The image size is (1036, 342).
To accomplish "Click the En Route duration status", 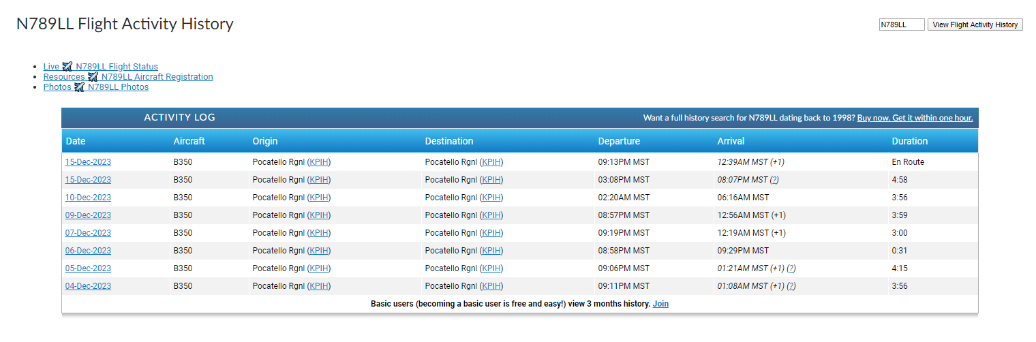I will (908, 162).
